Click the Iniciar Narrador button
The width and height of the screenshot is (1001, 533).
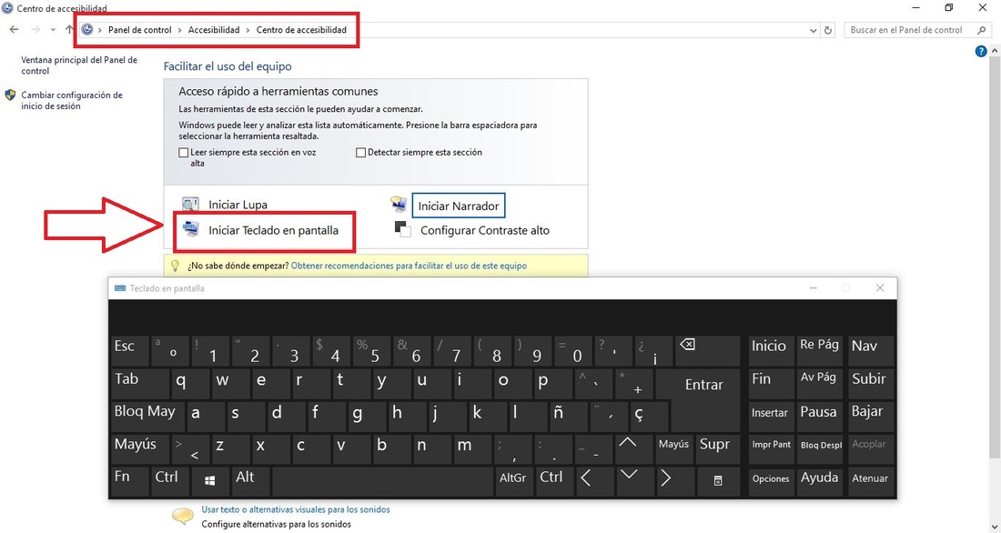click(459, 206)
